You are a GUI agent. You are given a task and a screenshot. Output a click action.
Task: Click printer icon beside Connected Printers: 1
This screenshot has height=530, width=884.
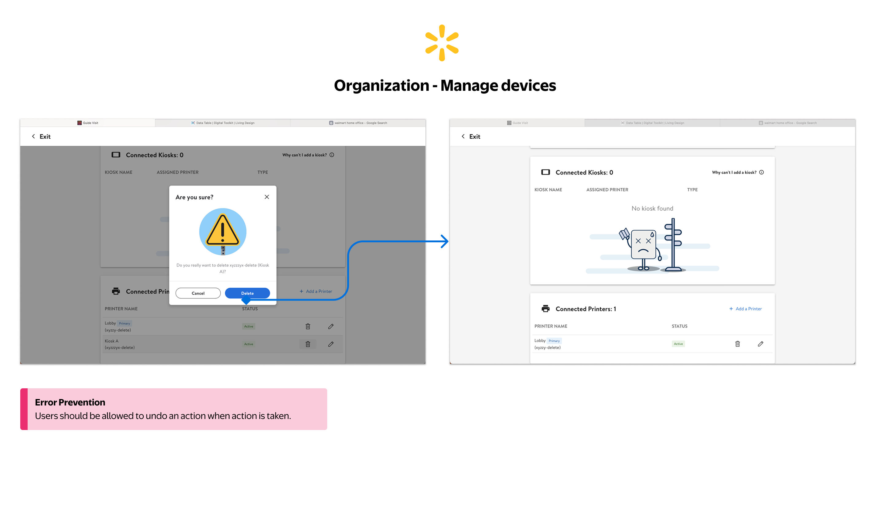pyautogui.click(x=545, y=309)
